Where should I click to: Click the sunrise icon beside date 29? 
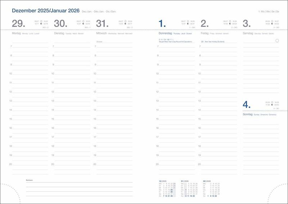pos(41,21)
